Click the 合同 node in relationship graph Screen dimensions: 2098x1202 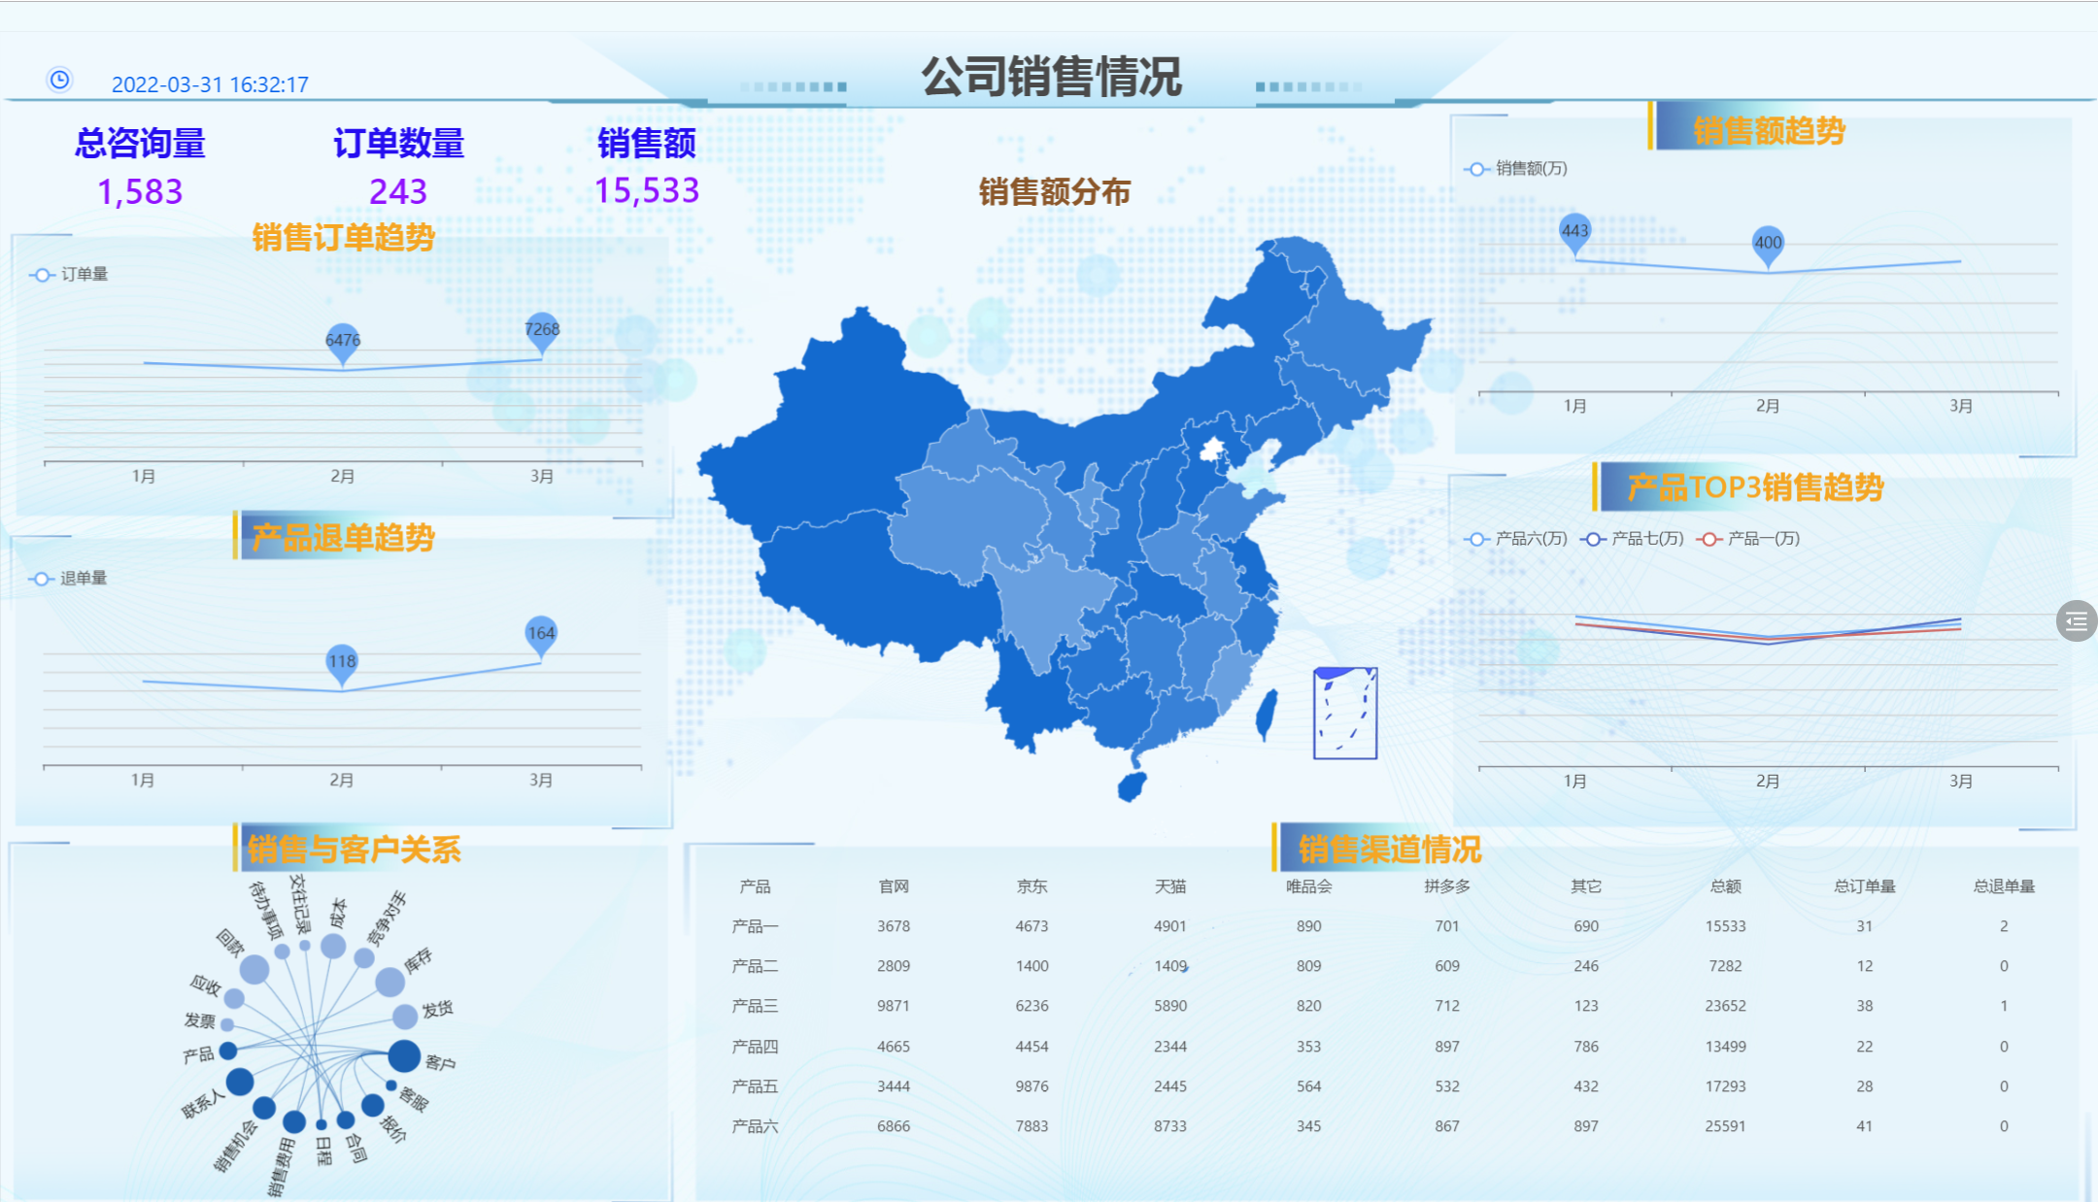346,1119
